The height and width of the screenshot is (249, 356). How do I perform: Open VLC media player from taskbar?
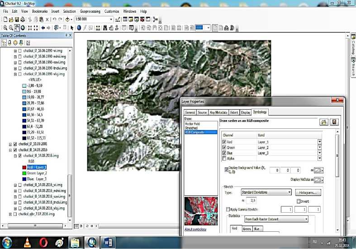pyautogui.click(x=28, y=242)
